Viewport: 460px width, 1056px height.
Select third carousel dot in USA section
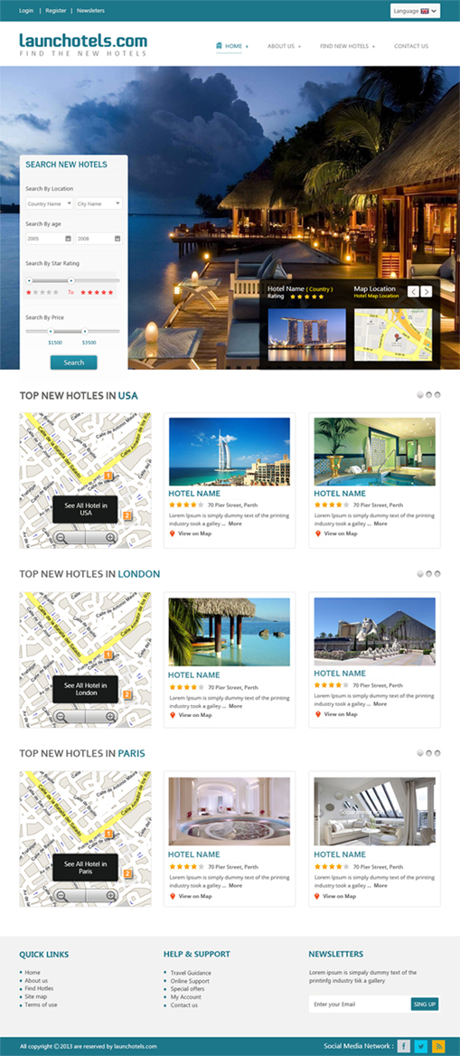click(437, 395)
